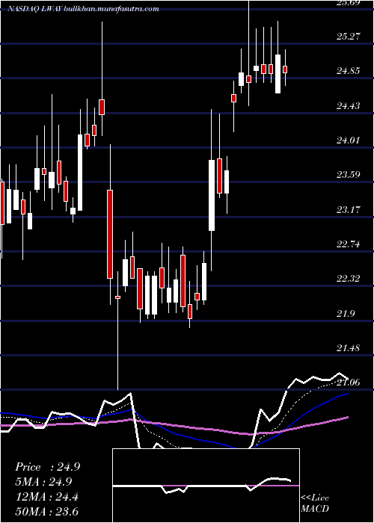The height and width of the screenshot is (523, 374).
Task: Select the 21.48 price axis label
Action: [x=348, y=348]
